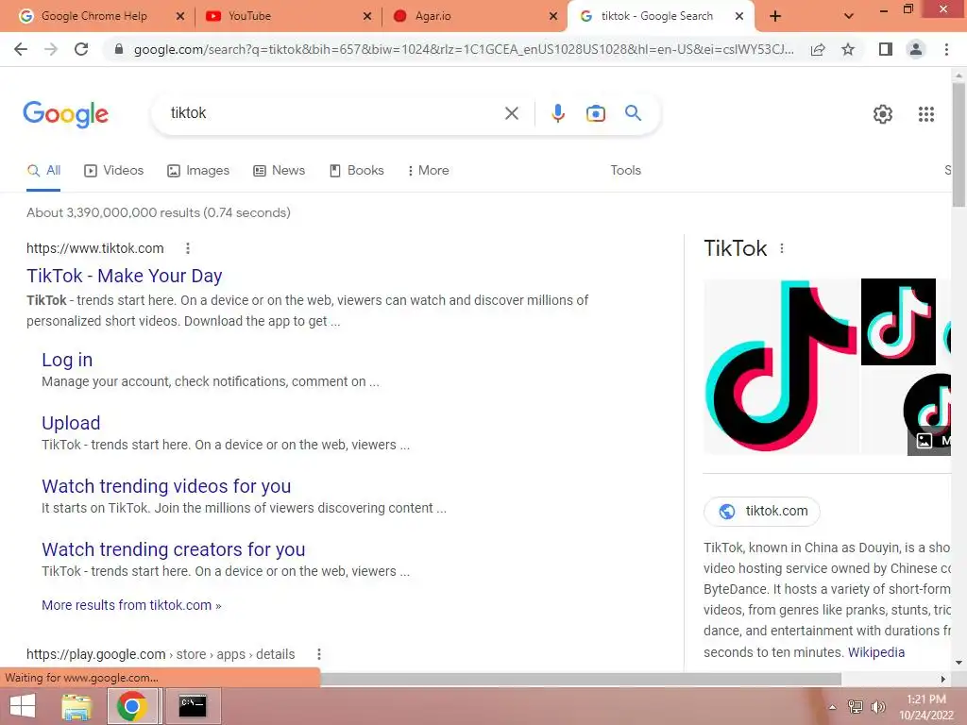Go to Google homepage via logo
This screenshot has width=967, height=725.
click(x=65, y=114)
